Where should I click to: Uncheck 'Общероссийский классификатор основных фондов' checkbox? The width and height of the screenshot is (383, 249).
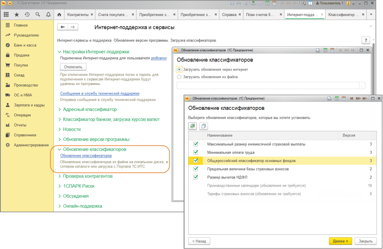(x=196, y=161)
